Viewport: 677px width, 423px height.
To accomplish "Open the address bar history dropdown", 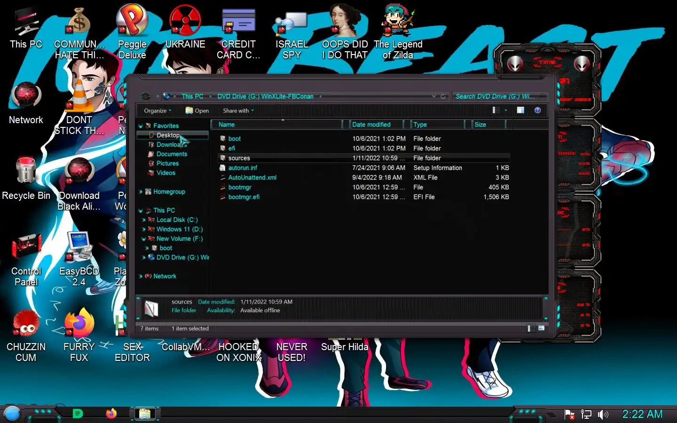I will [434, 96].
